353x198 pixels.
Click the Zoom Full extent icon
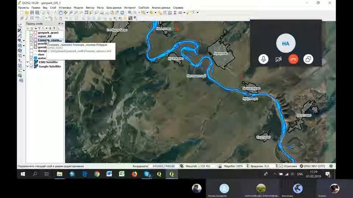tap(87, 13)
